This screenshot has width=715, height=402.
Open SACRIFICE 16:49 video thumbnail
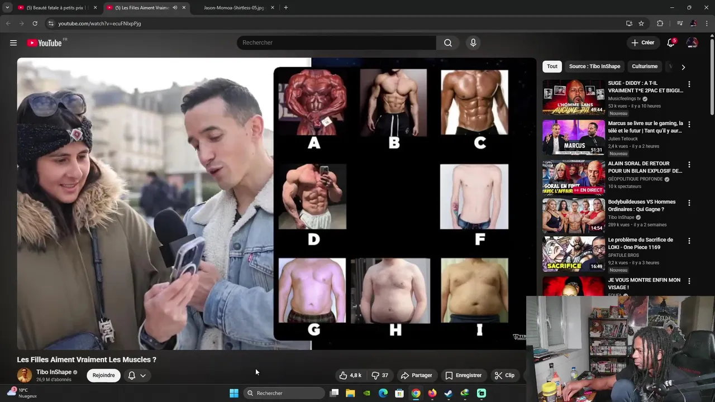pyautogui.click(x=574, y=254)
